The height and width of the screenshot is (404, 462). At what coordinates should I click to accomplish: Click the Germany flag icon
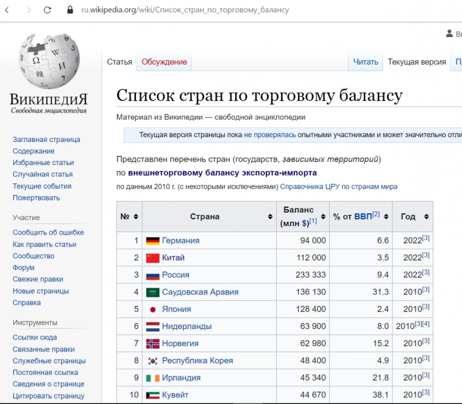click(x=152, y=241)
